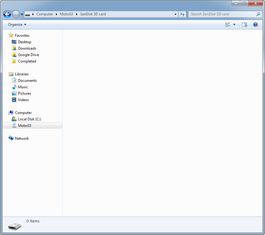Click the change view icon
The width and height of the screenshot is (265, 235).
tap(228, 25)
